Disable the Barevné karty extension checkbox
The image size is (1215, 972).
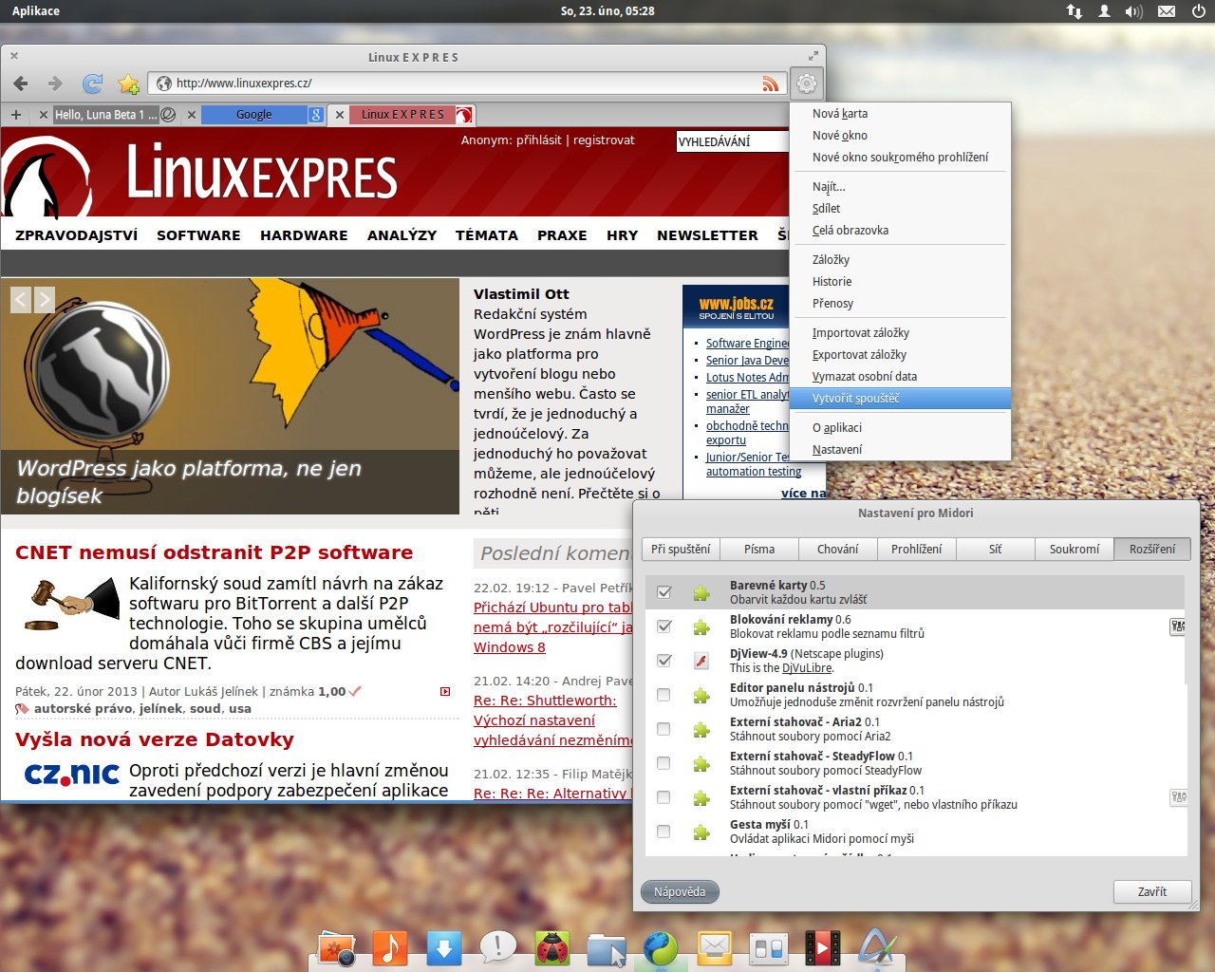[664, 592]
